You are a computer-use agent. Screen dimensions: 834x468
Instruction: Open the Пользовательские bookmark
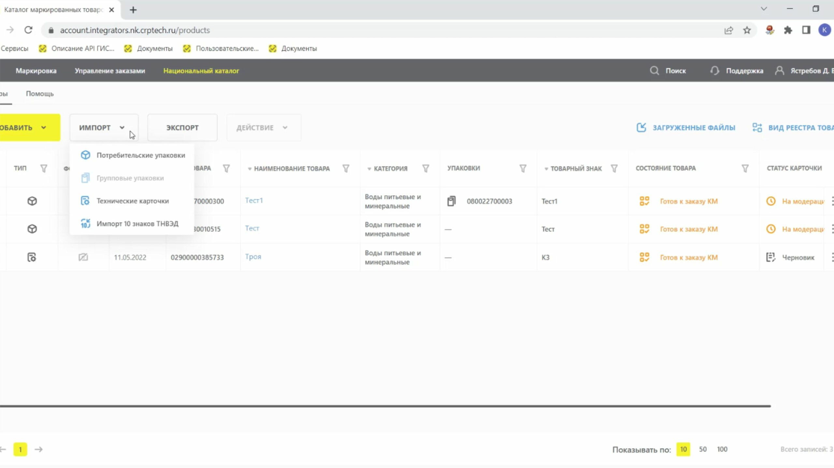click(221, 48)
